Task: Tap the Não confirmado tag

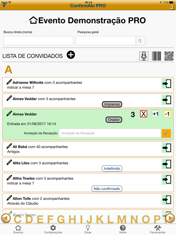Action: point(107,189)
